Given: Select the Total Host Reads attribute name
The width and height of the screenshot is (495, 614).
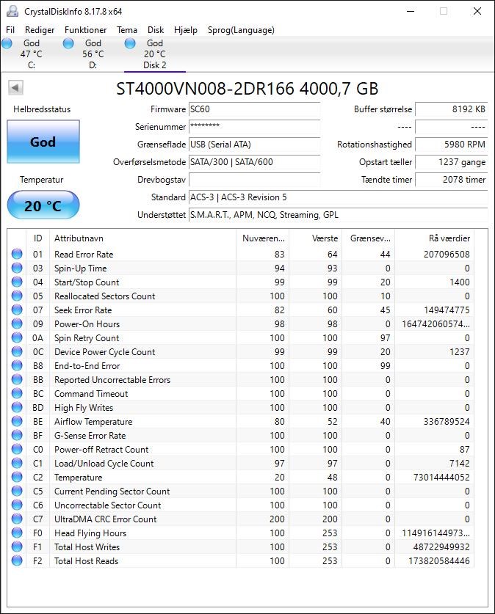Looking at the screenshot, I should click(x=86, y=560).
